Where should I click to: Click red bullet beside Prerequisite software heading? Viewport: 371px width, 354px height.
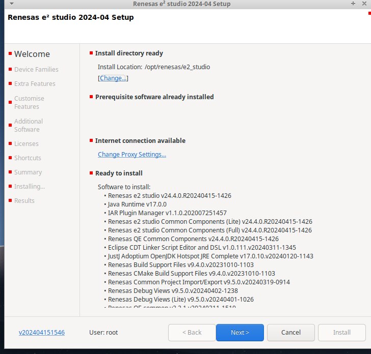click(x=91, y=97)
